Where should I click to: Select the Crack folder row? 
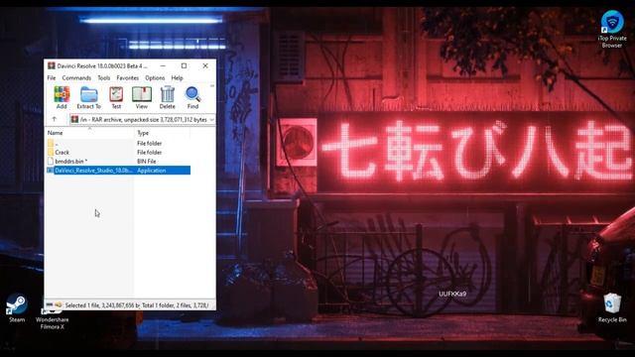(x=117, y=152)
